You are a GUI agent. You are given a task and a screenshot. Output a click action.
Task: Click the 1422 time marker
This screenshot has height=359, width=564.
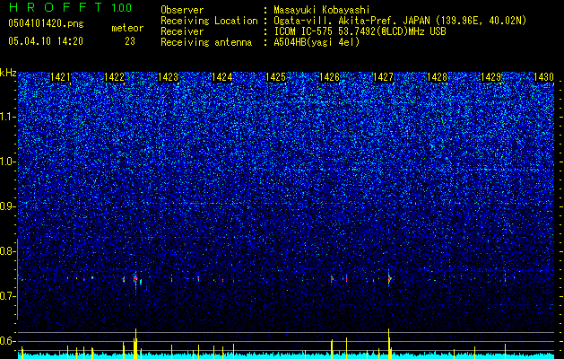(115, 77)
